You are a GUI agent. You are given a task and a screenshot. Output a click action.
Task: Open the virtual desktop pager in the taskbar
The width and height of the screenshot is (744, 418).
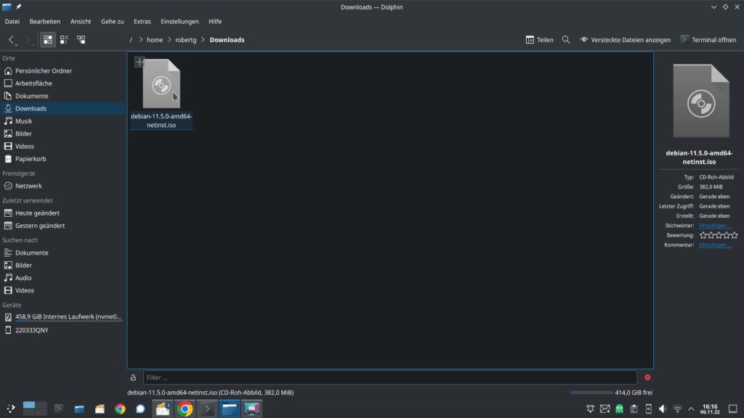[35, 409]
